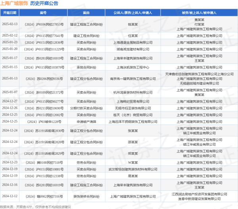238x209 pixels.
Task: Click plaintiff 武汉智恒创建筑装饰材料有限公司
Action: tap(133, 169)
